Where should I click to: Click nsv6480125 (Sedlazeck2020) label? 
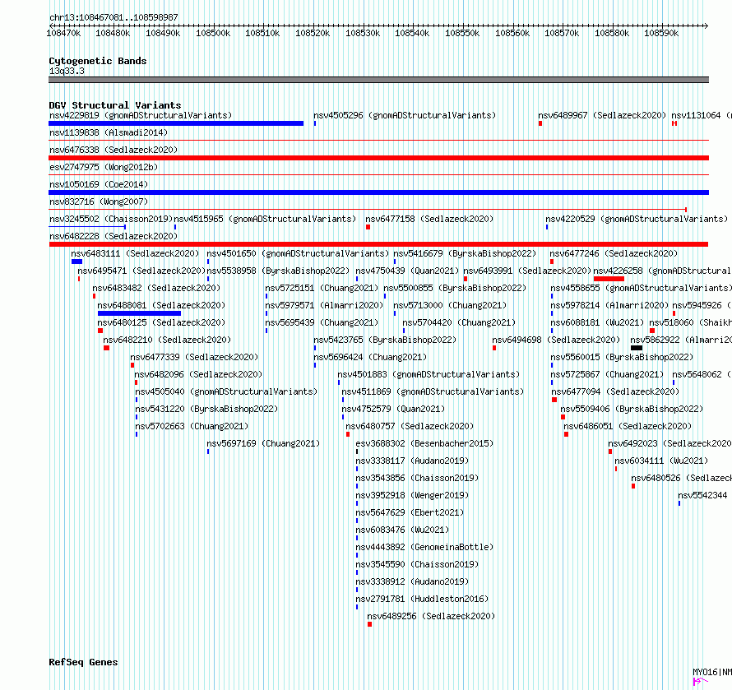[161, 322]
